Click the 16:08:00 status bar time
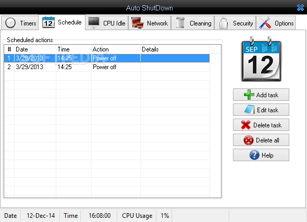 pos(100,216)
